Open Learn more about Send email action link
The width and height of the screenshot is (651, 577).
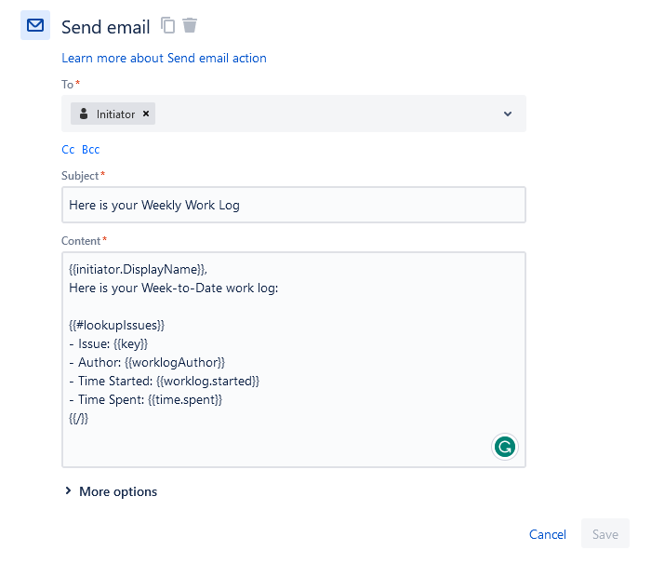164,58
